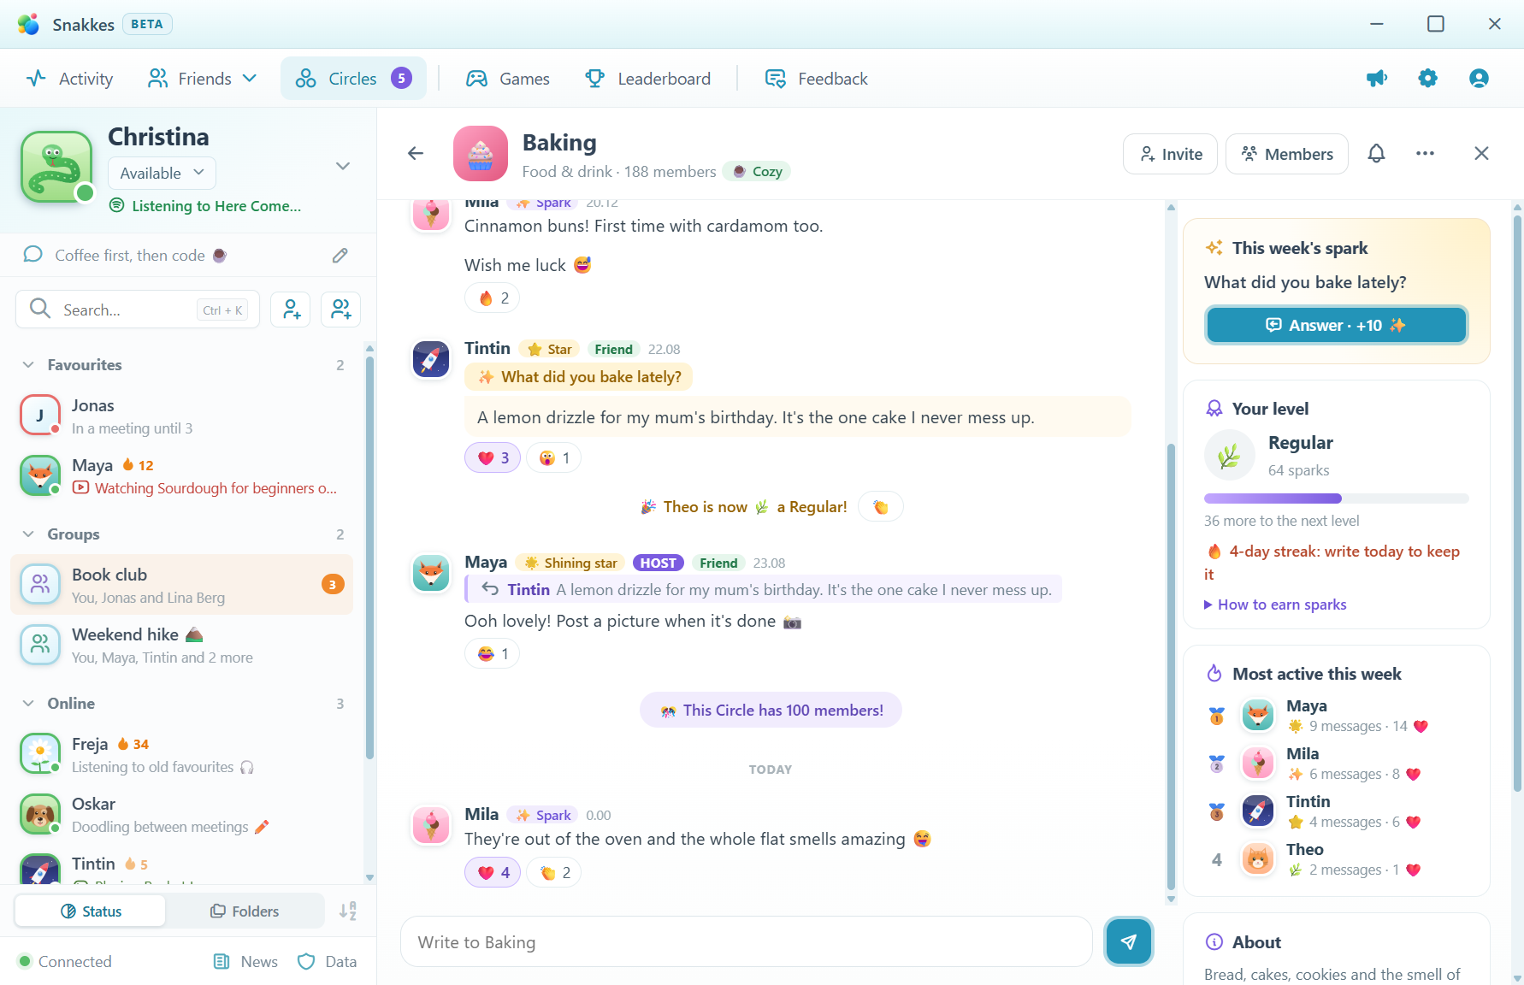Switch to the Activity tab
This screenshot has height=985, width=1524.
tap(70, 79)
